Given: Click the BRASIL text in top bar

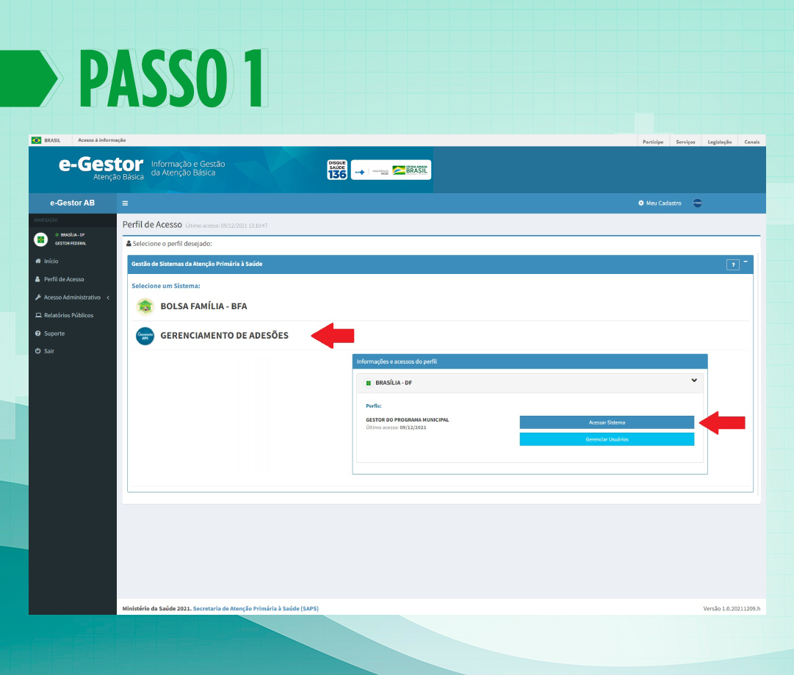Looking at the screenshot, I should coord(52,140).
